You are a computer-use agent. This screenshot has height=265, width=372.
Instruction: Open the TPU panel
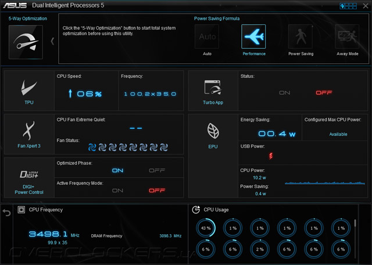[29, 91]
